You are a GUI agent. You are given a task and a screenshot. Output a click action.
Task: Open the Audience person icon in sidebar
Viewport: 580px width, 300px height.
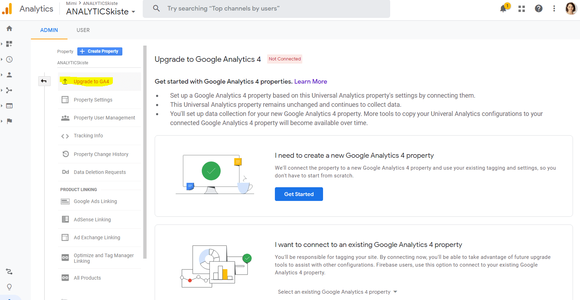(9, 75)
